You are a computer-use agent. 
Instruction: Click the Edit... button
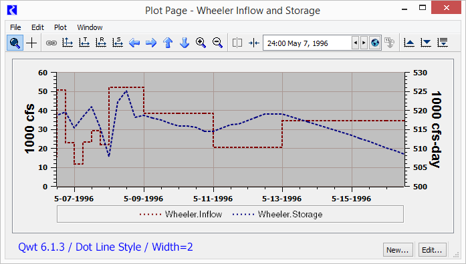pos(432,250)
